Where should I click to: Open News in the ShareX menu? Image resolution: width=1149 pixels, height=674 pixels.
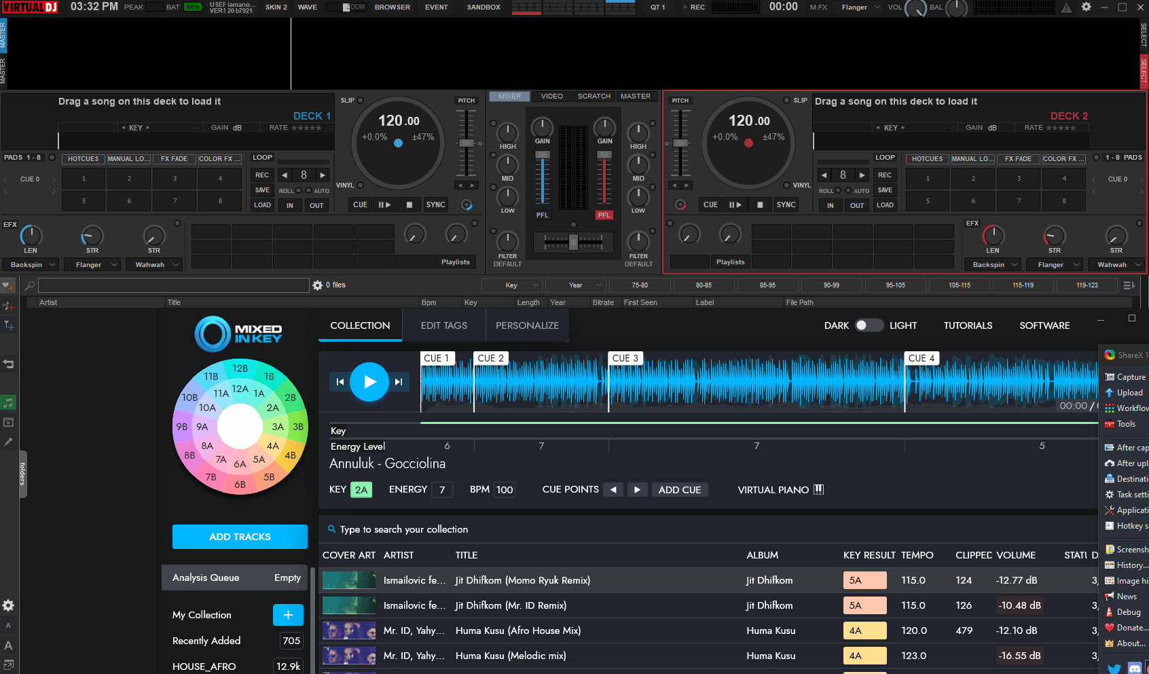coord(1121,597)
